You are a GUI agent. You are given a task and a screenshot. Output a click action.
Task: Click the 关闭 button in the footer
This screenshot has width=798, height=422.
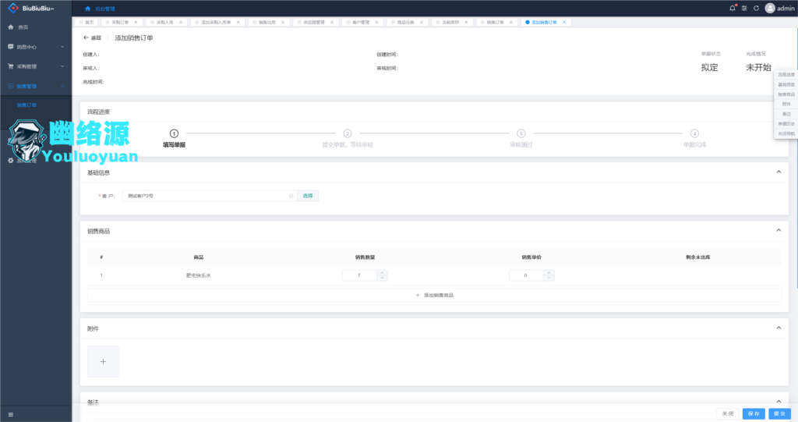729,413
